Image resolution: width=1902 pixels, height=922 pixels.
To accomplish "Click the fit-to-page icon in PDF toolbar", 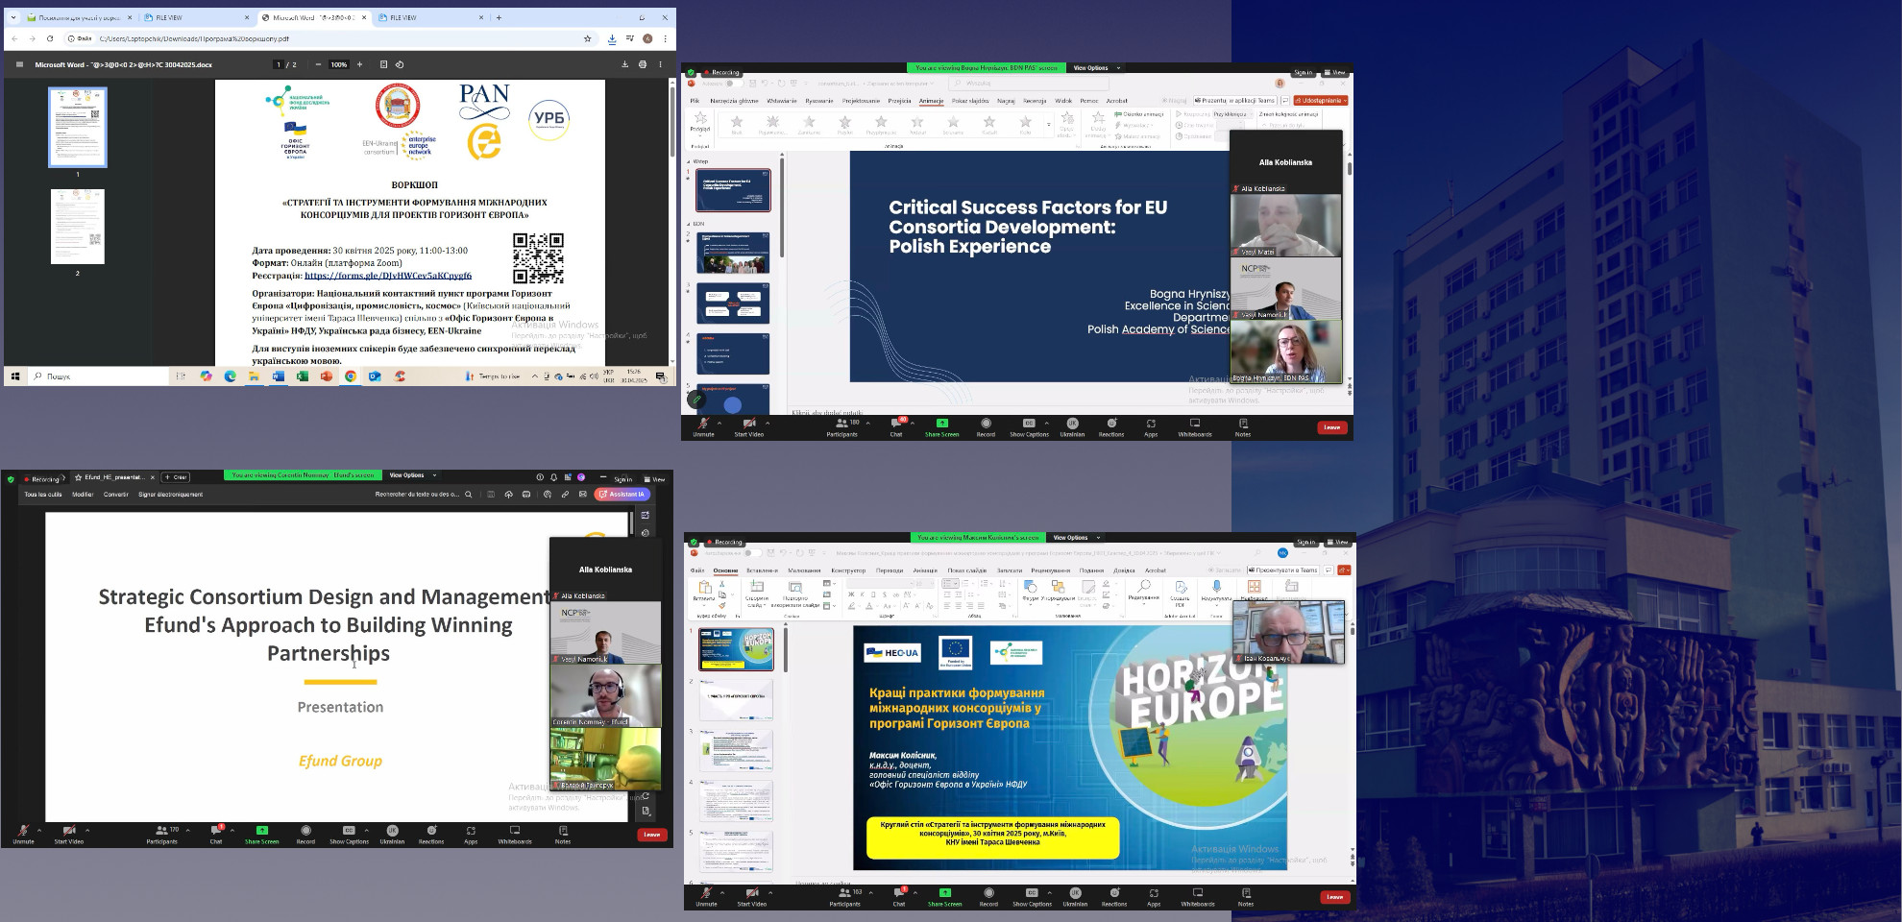I will (x=383, y=64).
